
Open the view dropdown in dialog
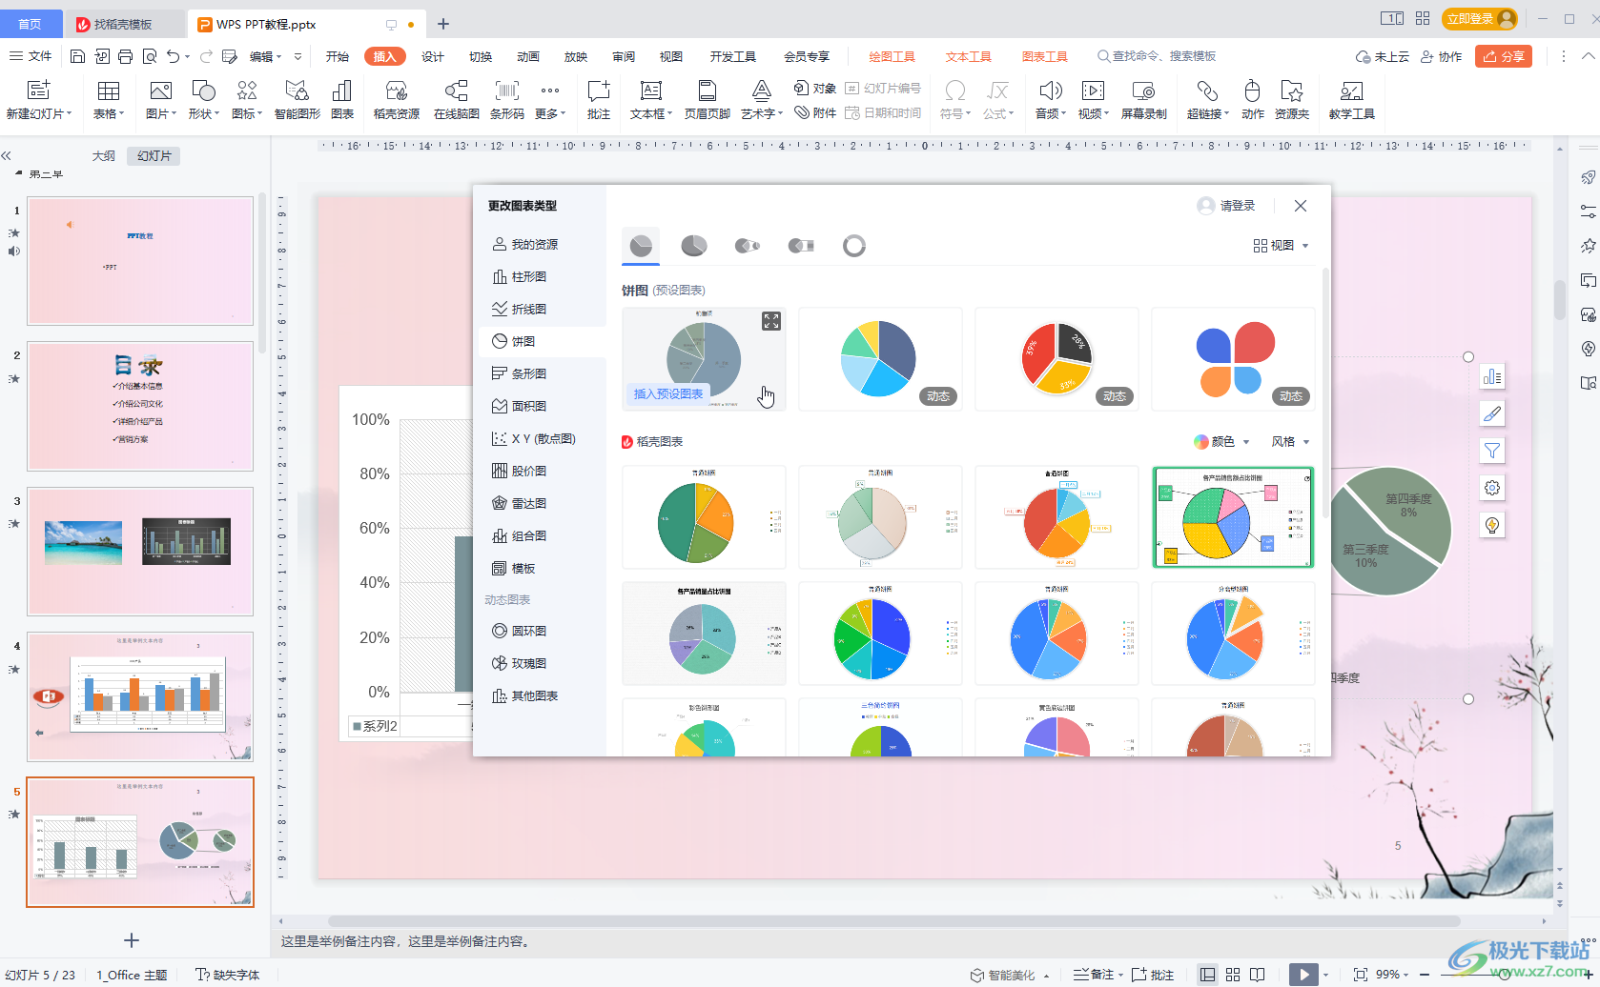coord(1282,246)
